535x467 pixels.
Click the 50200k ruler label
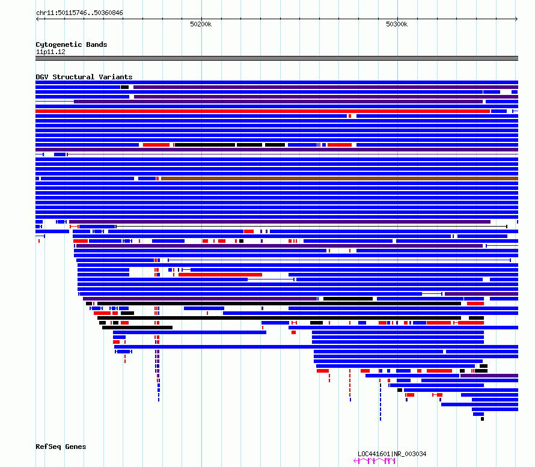coord(201,24)
